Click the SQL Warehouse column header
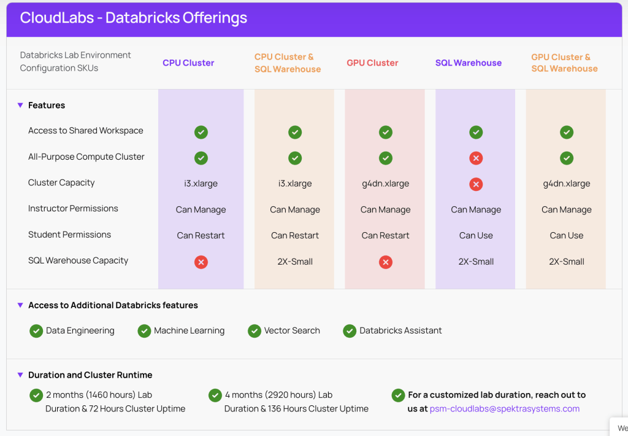Viewport: 628px width, 436px height. (468, 63)
